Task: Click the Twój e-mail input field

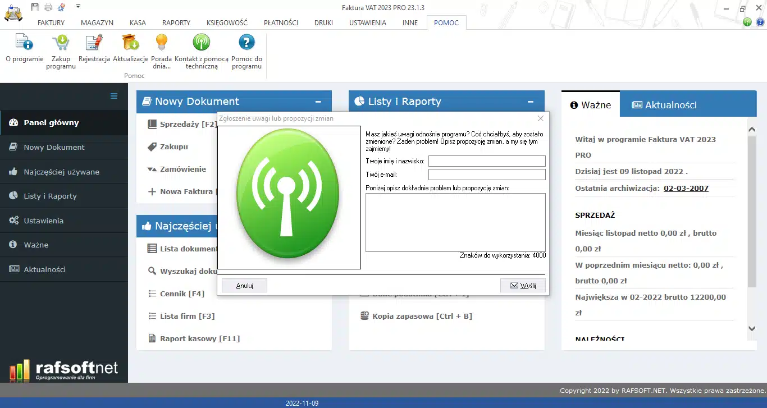Action: (487, 175)
